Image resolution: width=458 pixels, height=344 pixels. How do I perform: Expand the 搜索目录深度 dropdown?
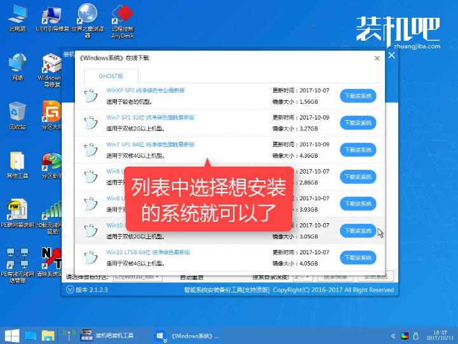302,277
